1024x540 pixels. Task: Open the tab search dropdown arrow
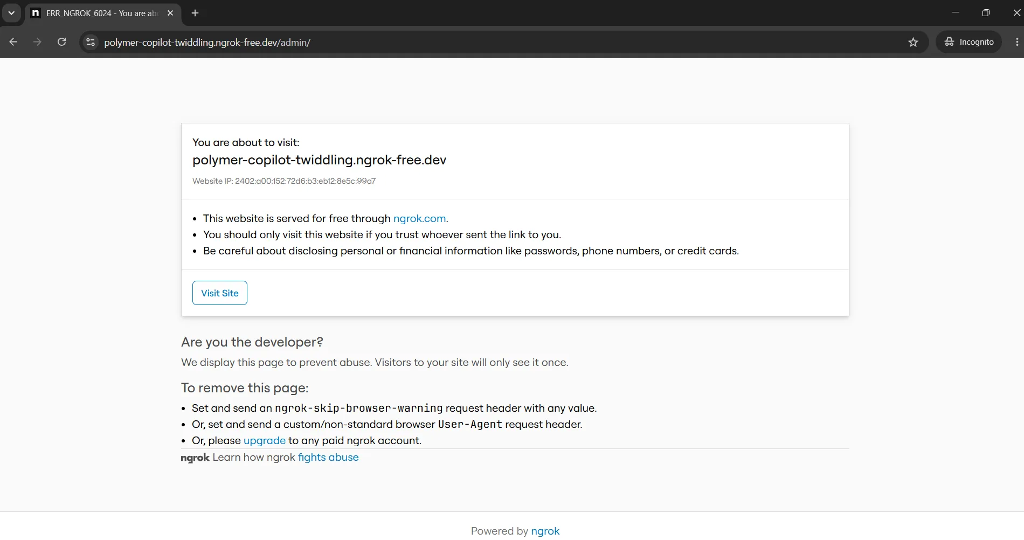11,13
